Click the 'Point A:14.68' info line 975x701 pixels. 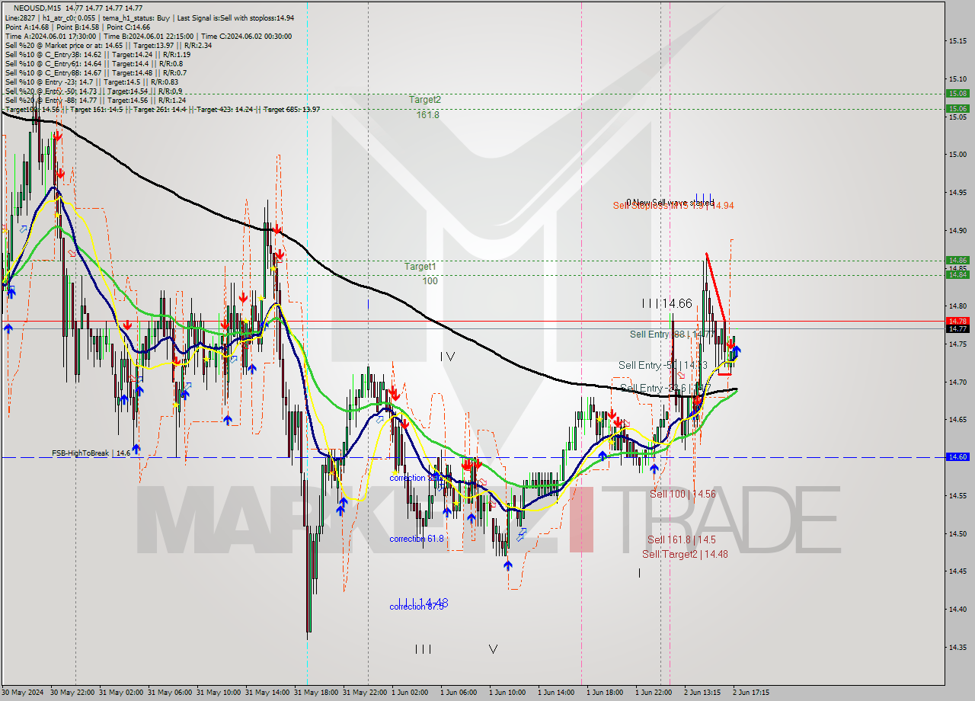coord(78,27)
